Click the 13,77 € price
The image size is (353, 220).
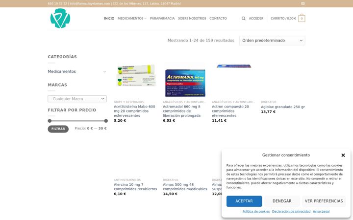[x=268, y=112]
